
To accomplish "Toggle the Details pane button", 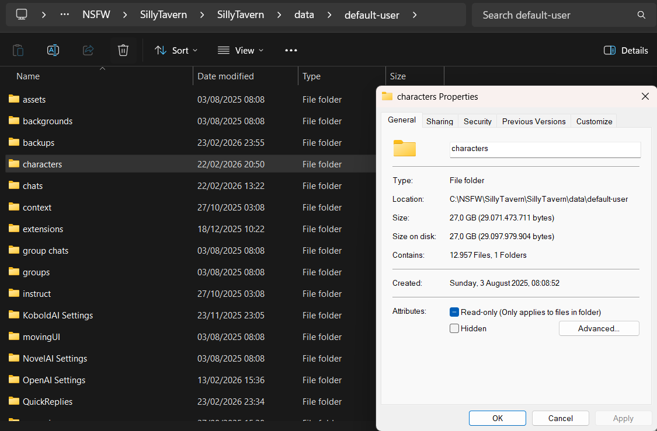I will pos(625,50).
